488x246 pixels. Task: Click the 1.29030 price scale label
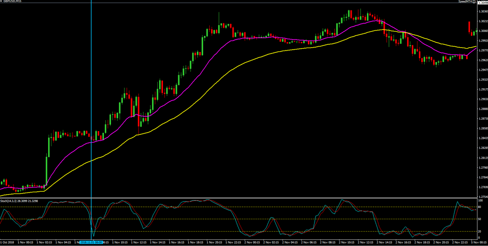tap(483, 99)
